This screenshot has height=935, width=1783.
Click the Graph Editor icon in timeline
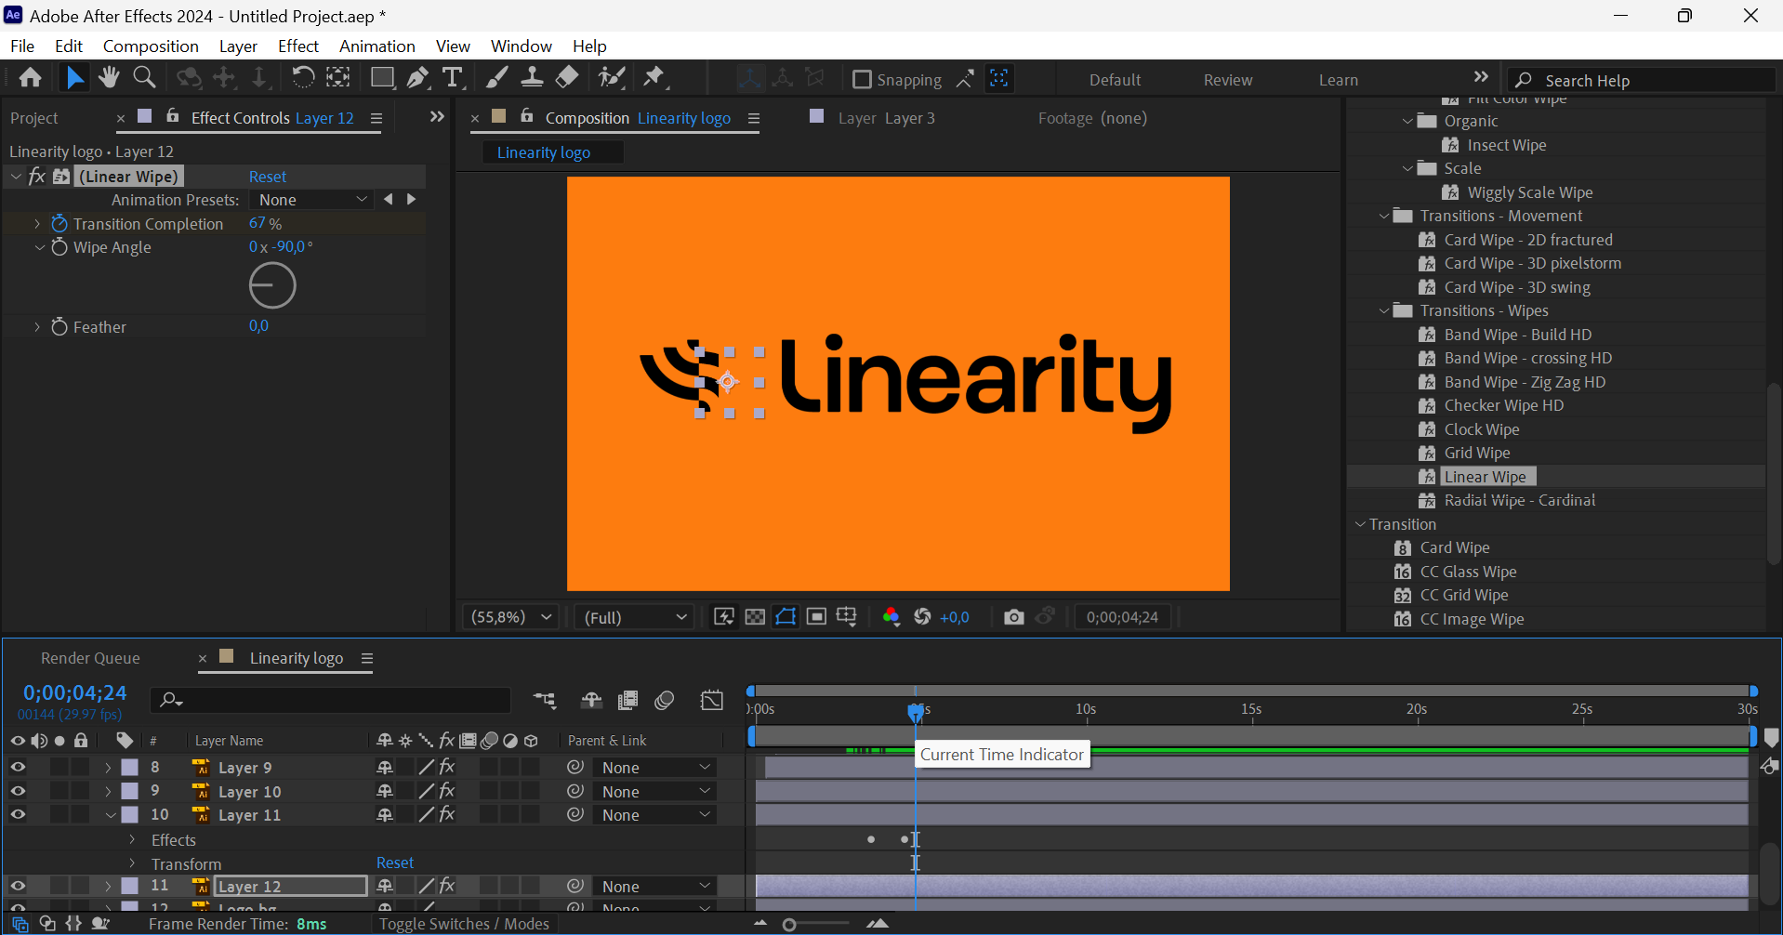712,700
